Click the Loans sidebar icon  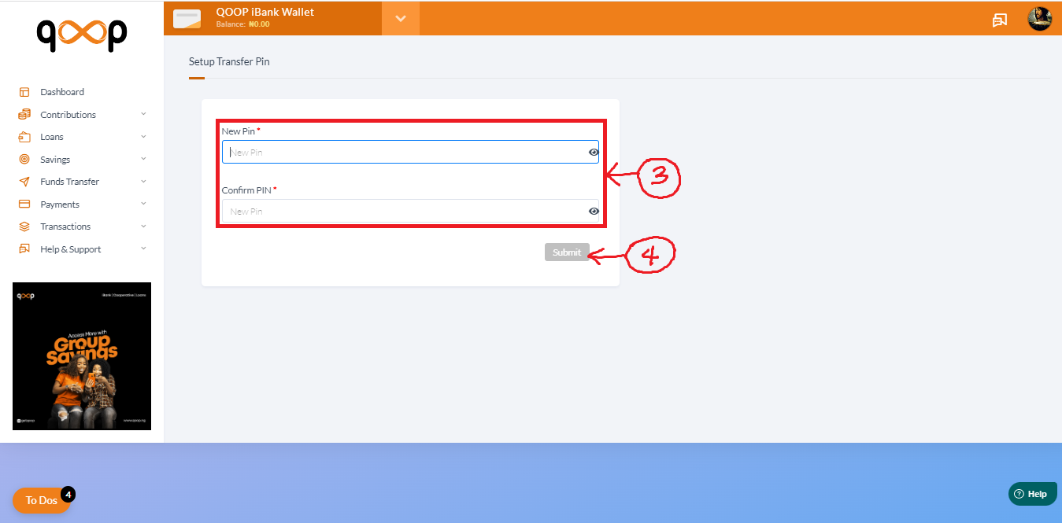(24, 137)
